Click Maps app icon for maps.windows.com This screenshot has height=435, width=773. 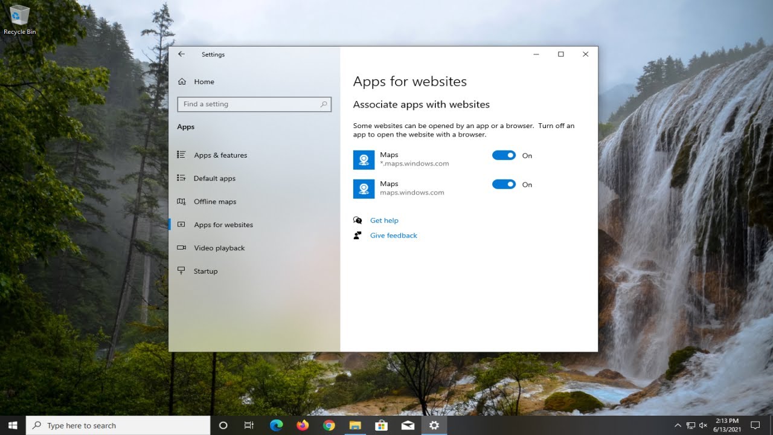click(x=364, y=188)
